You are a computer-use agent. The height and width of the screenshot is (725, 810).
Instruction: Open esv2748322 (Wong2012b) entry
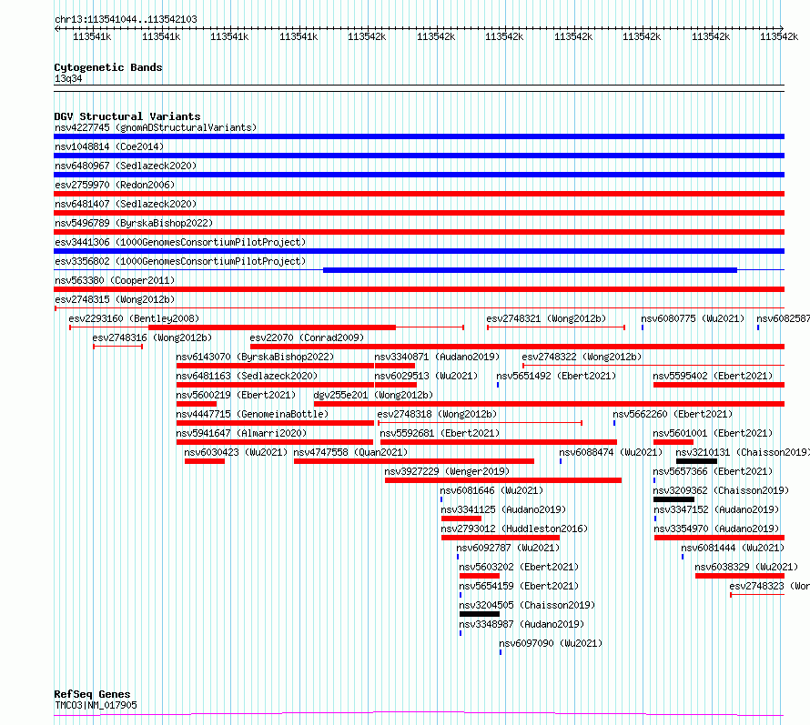pyautogui.click(x=582, y=357)
